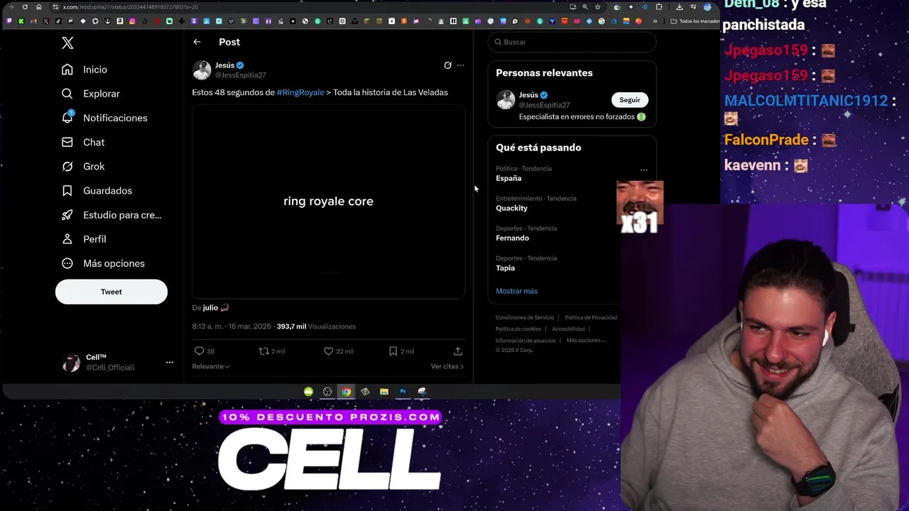Open Photoshop from the taskbar

coord(403,392)
